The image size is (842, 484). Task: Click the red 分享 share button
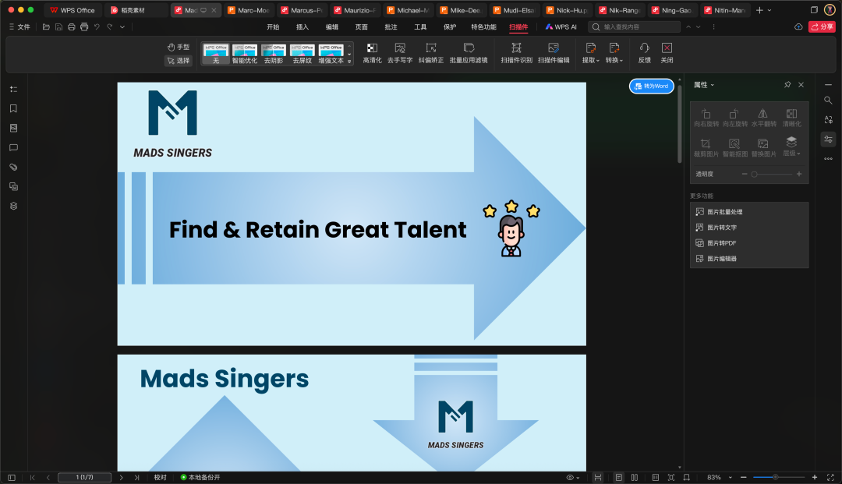[823, 26]
